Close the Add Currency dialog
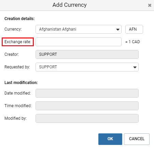The width and height of the screenshot is (154, 148). [150, 5]
